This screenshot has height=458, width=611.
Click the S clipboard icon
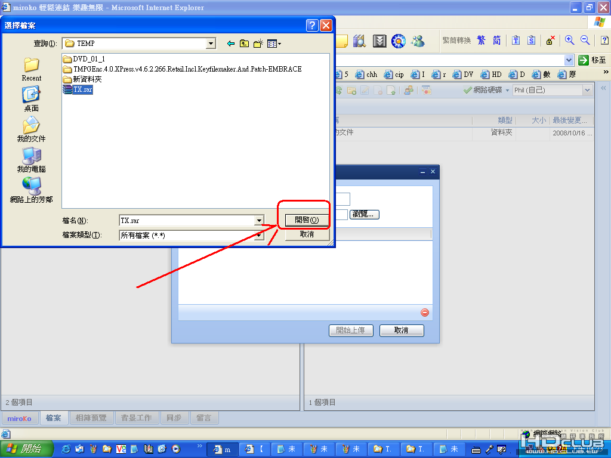(x=532, y=41)
